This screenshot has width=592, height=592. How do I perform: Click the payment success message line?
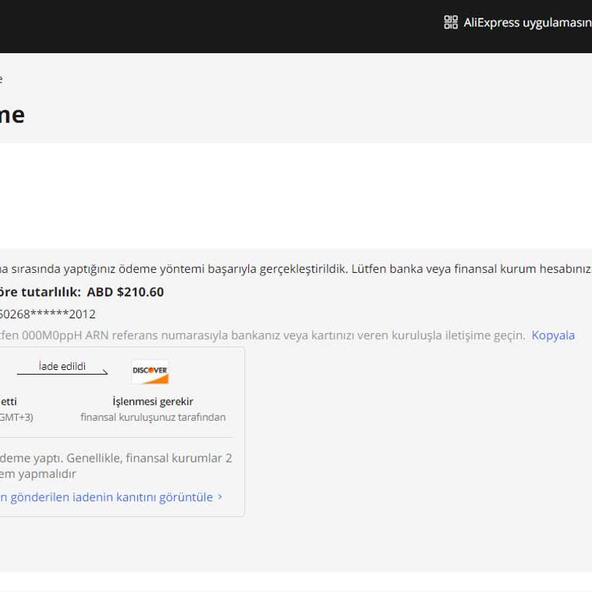click(x=296, y=269)
